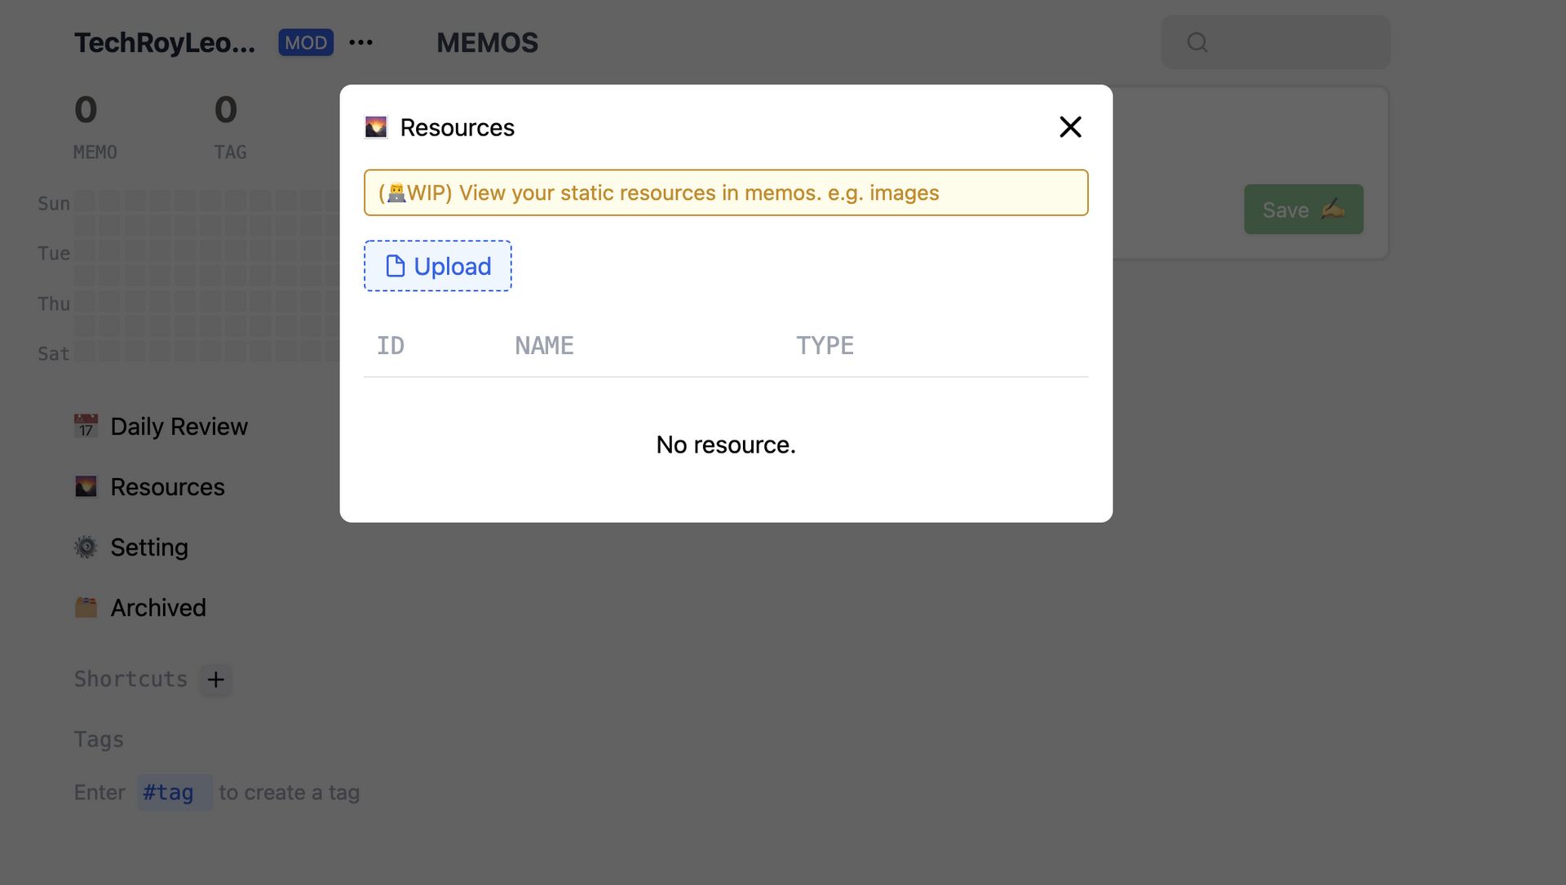The image size is (1566, 885).
Task: Open Daily Review from the sidebar
Action: coord(179,426)
